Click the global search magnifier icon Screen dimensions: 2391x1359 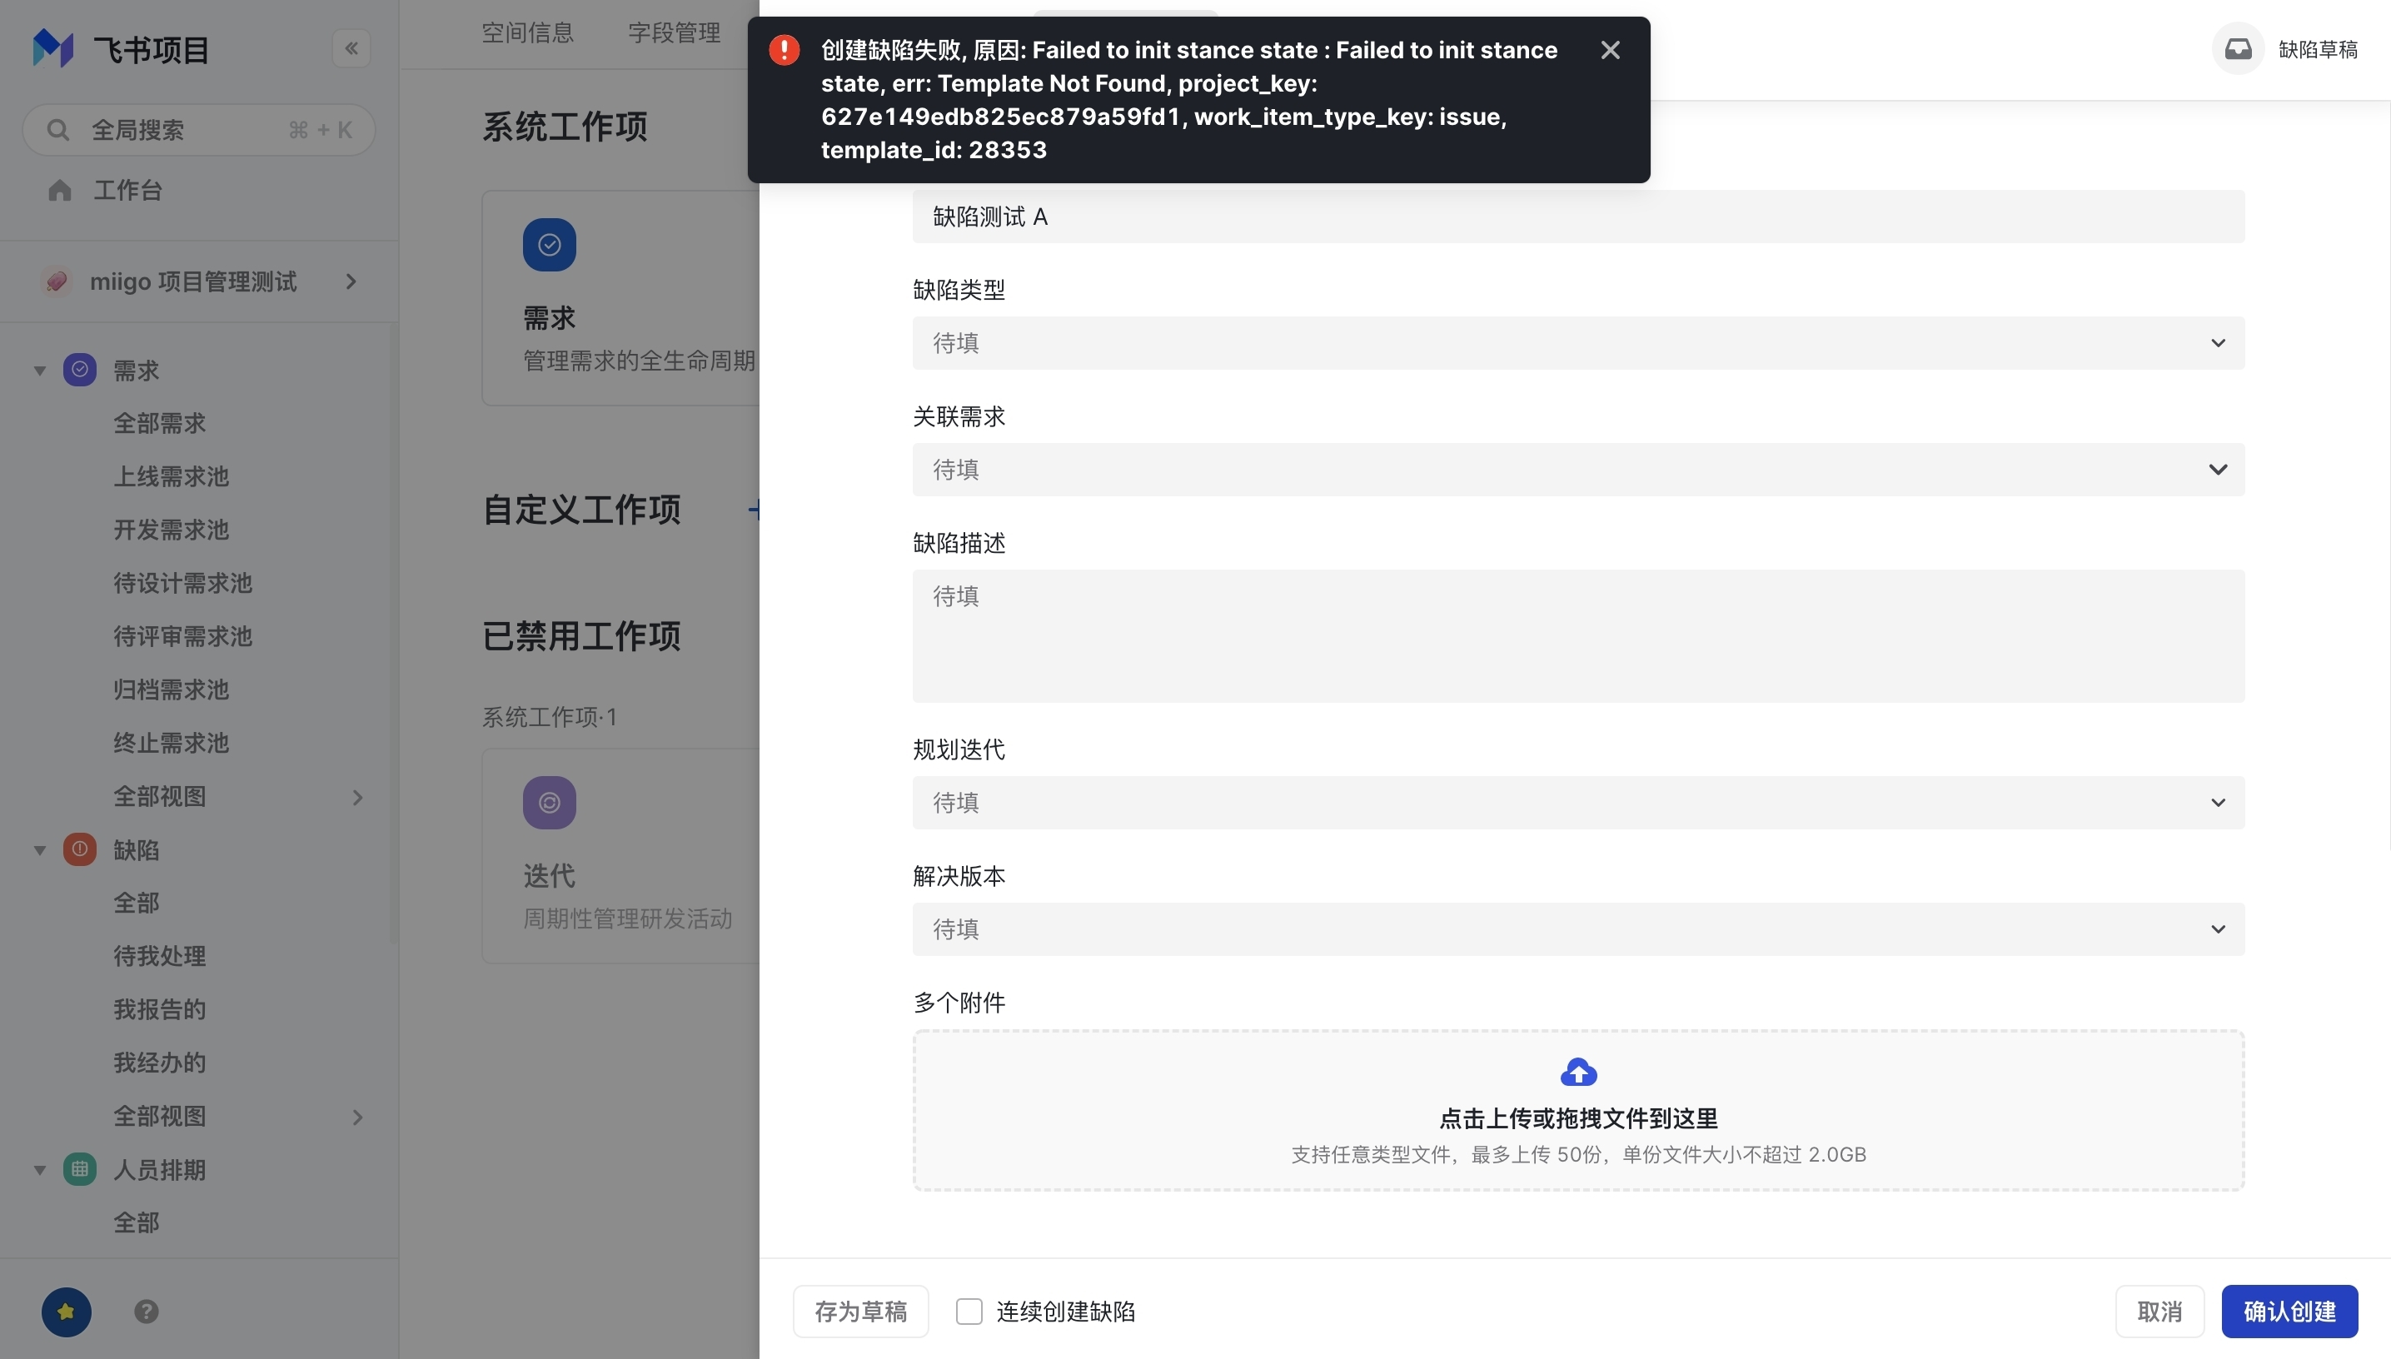point(57,130)
